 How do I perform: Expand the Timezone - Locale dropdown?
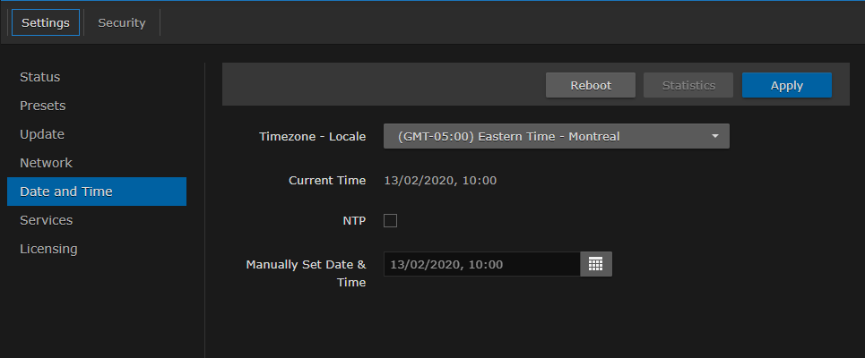[x=556, y=136]
